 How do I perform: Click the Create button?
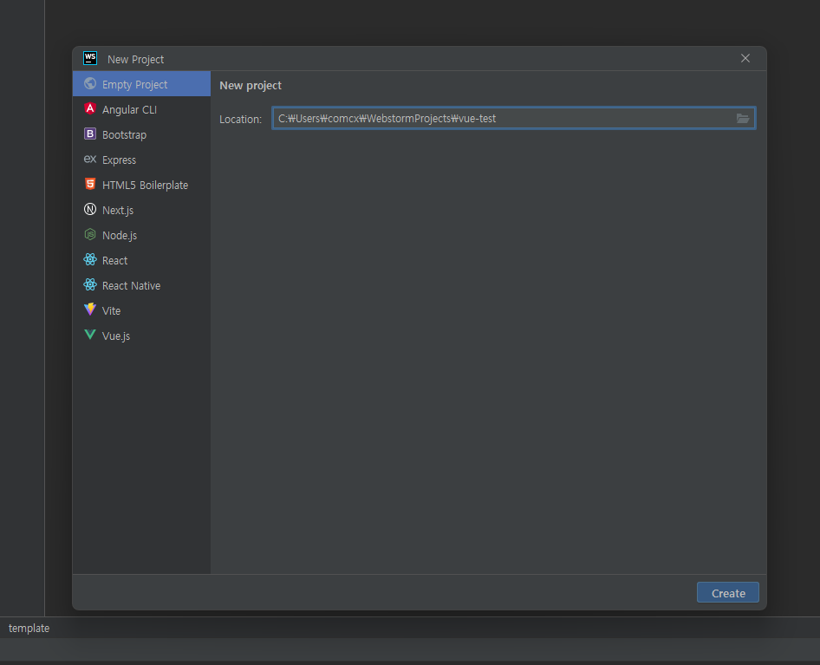point(727,593)
